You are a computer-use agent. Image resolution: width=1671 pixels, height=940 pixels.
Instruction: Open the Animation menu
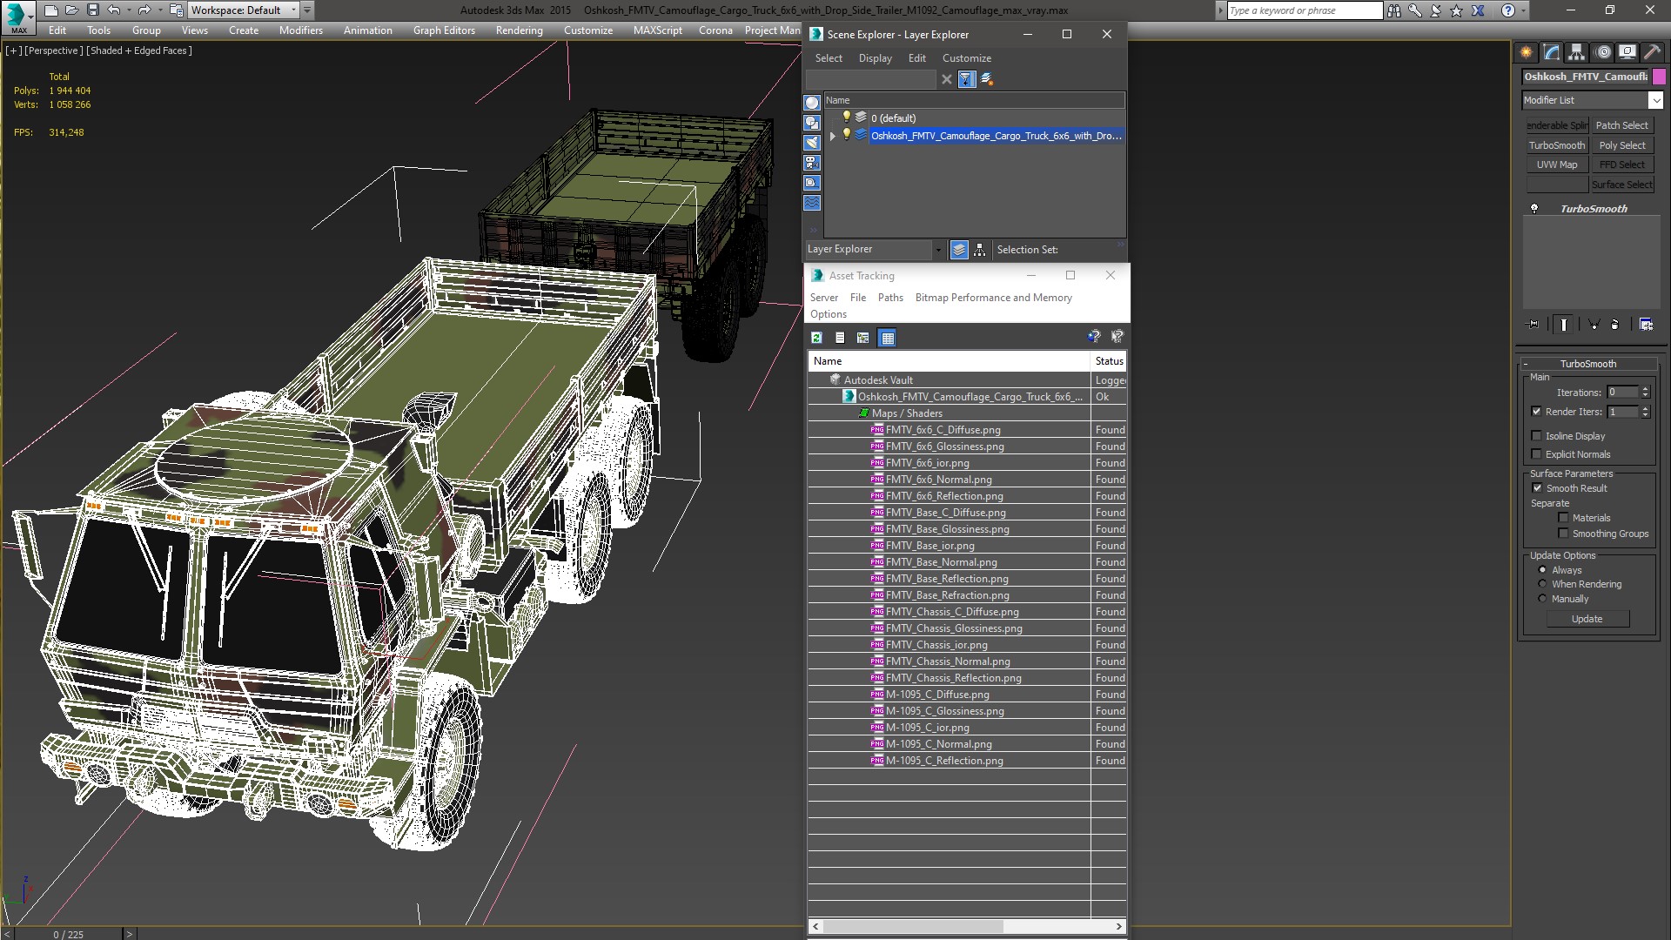pyautogui.click(x=367, y=30)
